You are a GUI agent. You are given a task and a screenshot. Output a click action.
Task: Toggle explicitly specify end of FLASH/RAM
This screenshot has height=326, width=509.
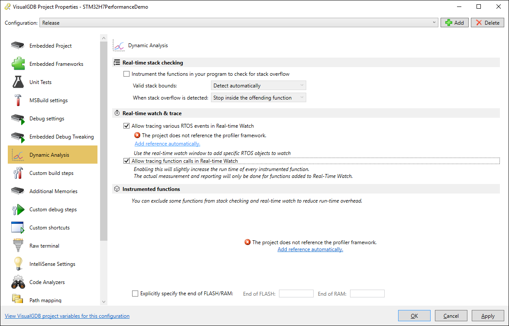[135, 294]
